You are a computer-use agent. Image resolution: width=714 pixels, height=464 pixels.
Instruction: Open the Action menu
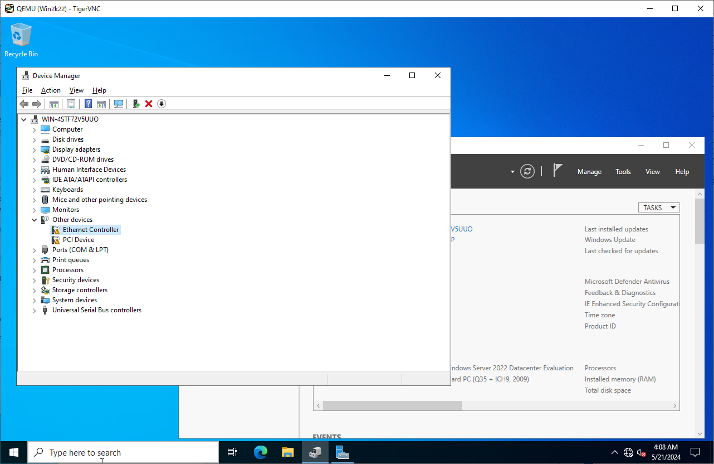pyautogui.click(x=51, y=90)
